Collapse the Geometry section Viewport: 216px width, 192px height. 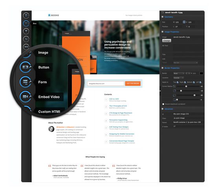point(163,17)
